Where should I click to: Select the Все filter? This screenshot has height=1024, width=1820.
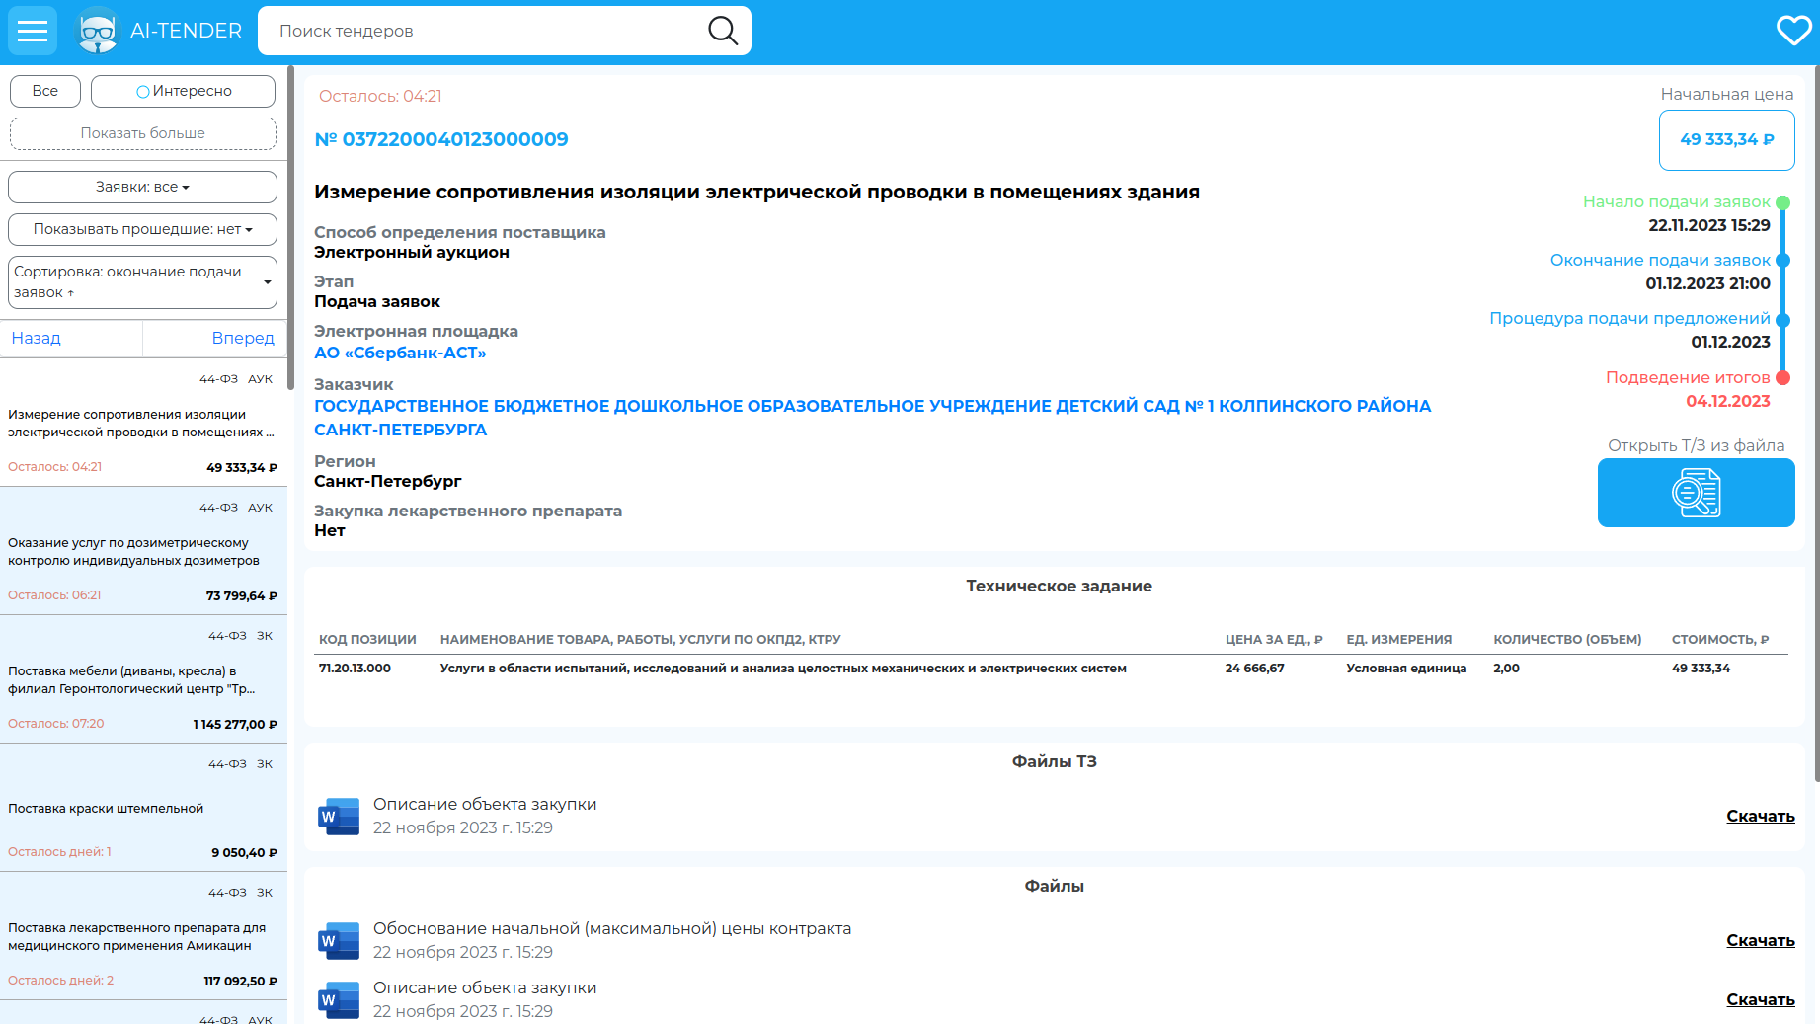(x=45, y=91)
